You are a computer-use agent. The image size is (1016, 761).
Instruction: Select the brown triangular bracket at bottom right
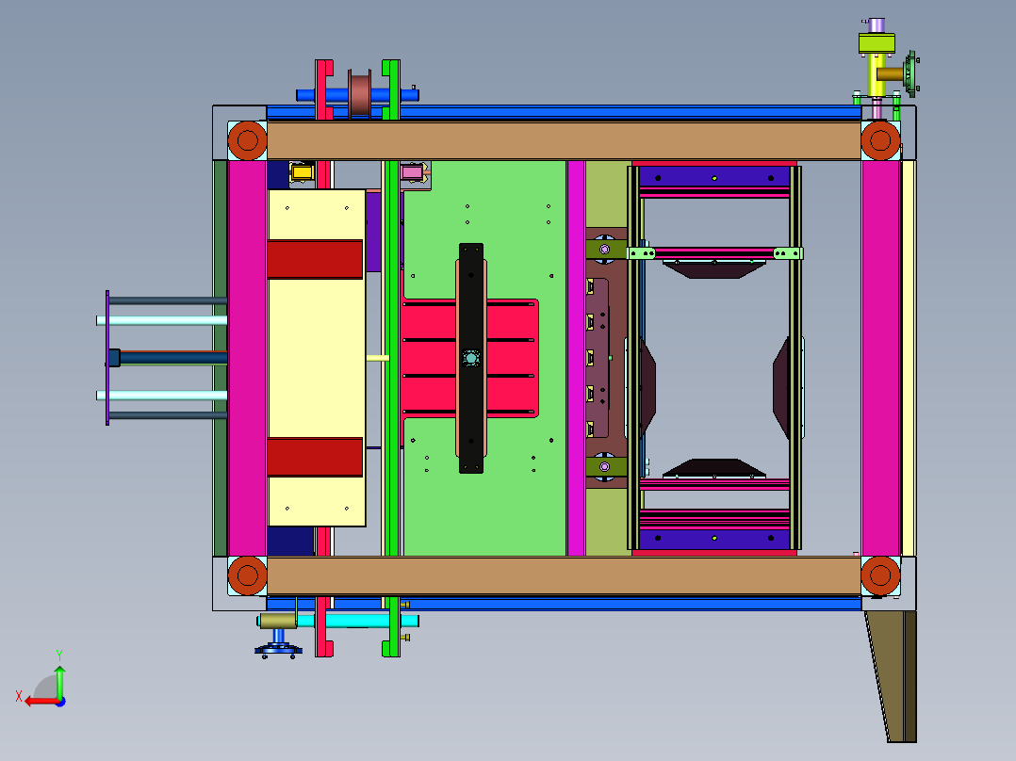[x=892, y=675]
